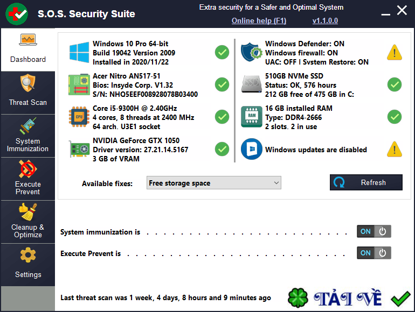Toggle System immunization ON switch

(x=373, y=231)
